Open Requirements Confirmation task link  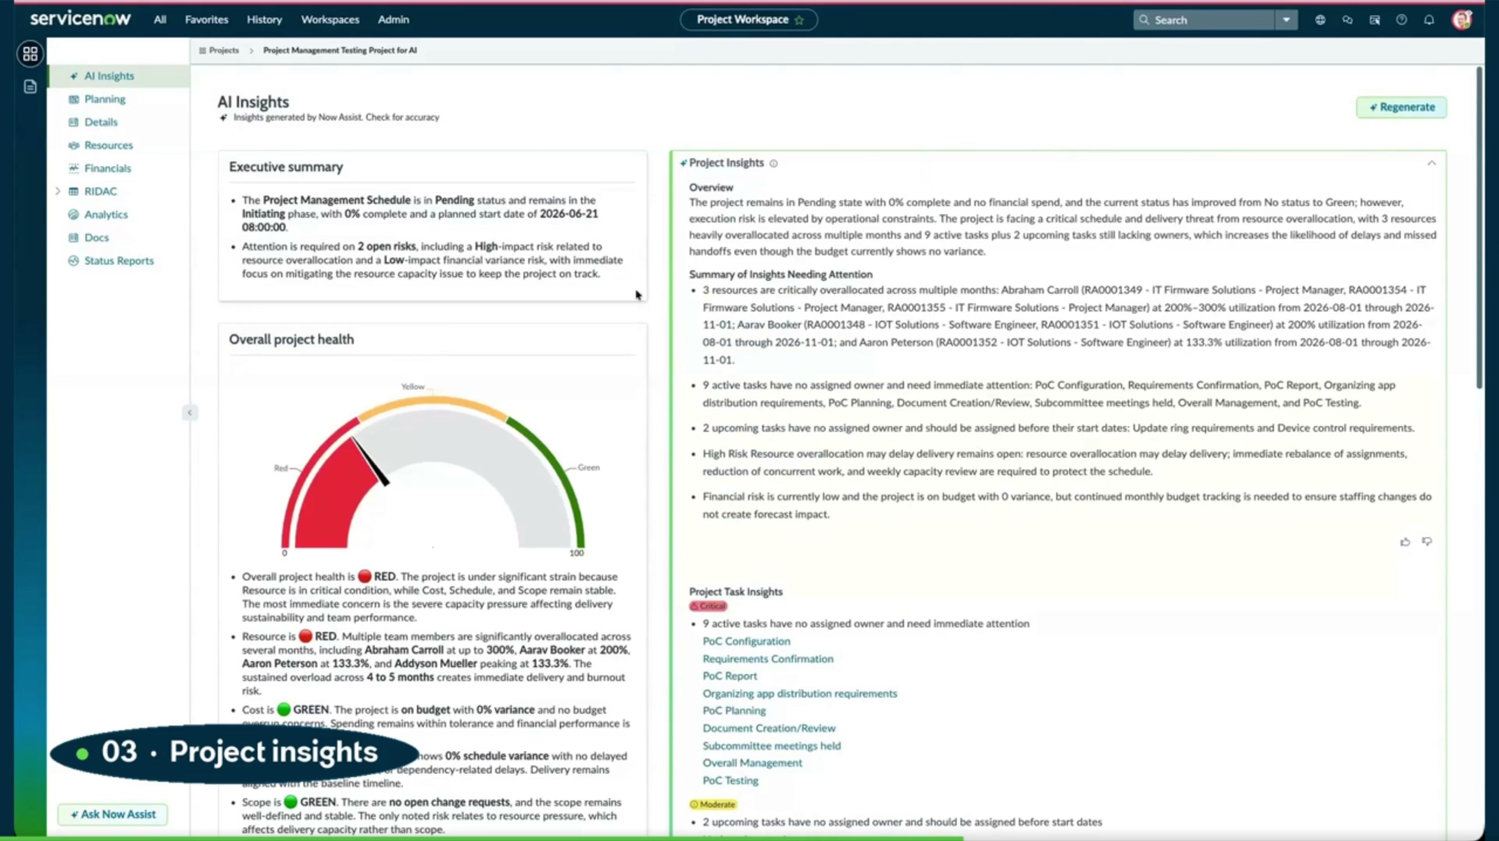(x=767, y=658)
